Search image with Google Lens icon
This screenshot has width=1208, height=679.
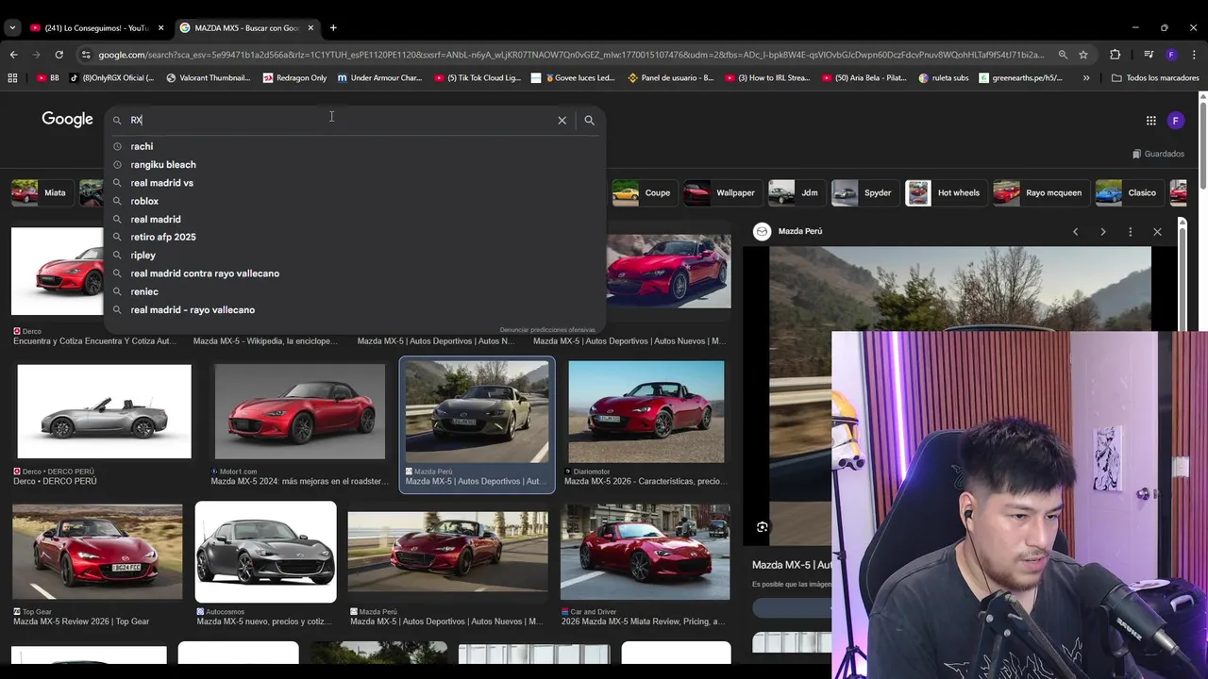pyautogui.click(x=762, y=527)
